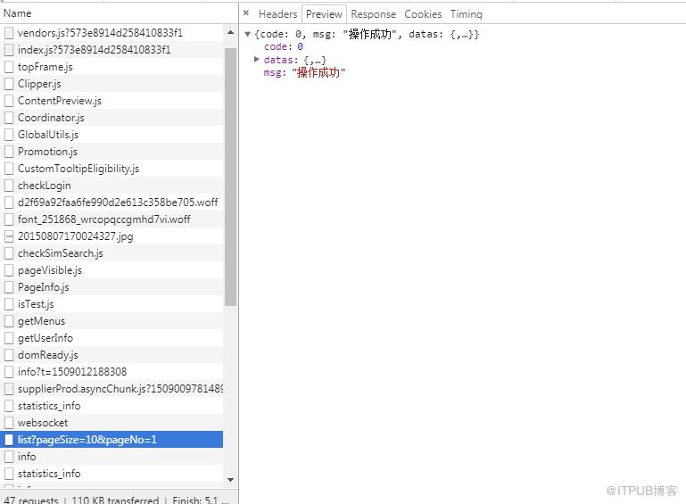The image size is (686, 504).
Task: Close the request details panel
Action: pos(246,13)
